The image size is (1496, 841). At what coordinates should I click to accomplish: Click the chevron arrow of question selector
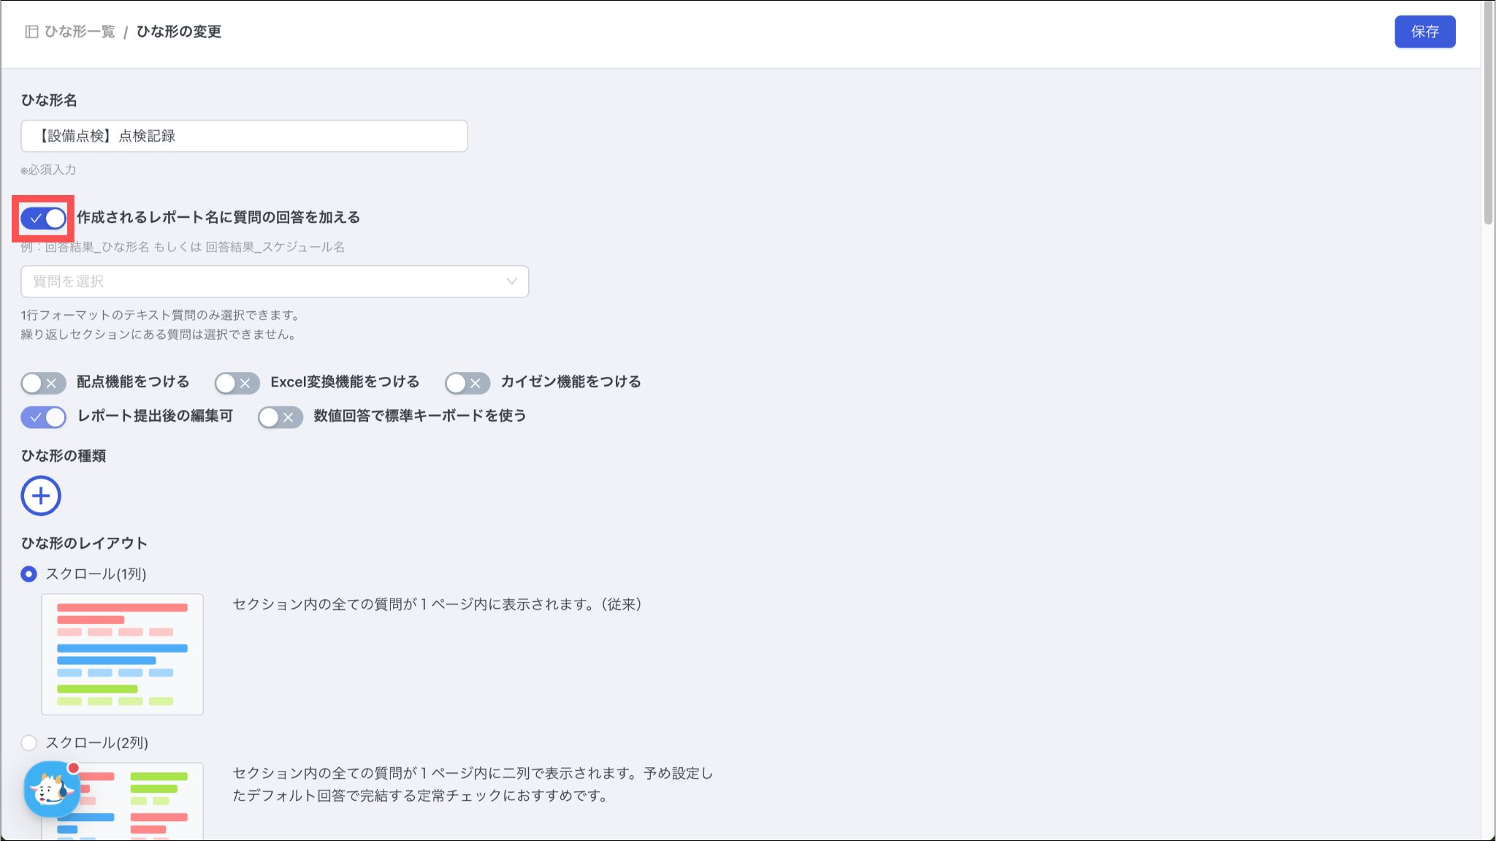tap(511, 281)
